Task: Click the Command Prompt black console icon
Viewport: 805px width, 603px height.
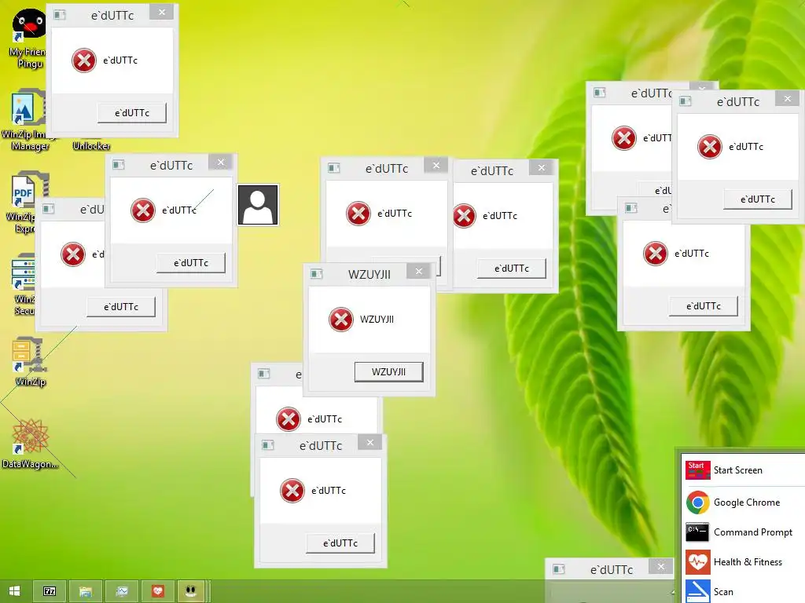Action: coord(698,532)
